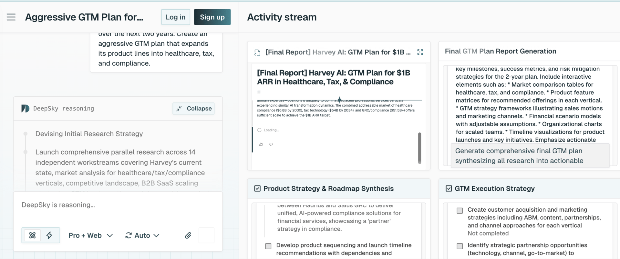Viewport: 620px width, 259px height.
Task: Check the 'Create customer acquisition' task box
Action: 460,211
